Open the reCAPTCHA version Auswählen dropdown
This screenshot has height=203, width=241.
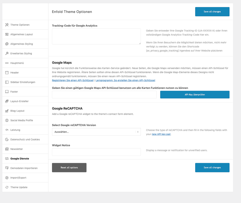96,132
